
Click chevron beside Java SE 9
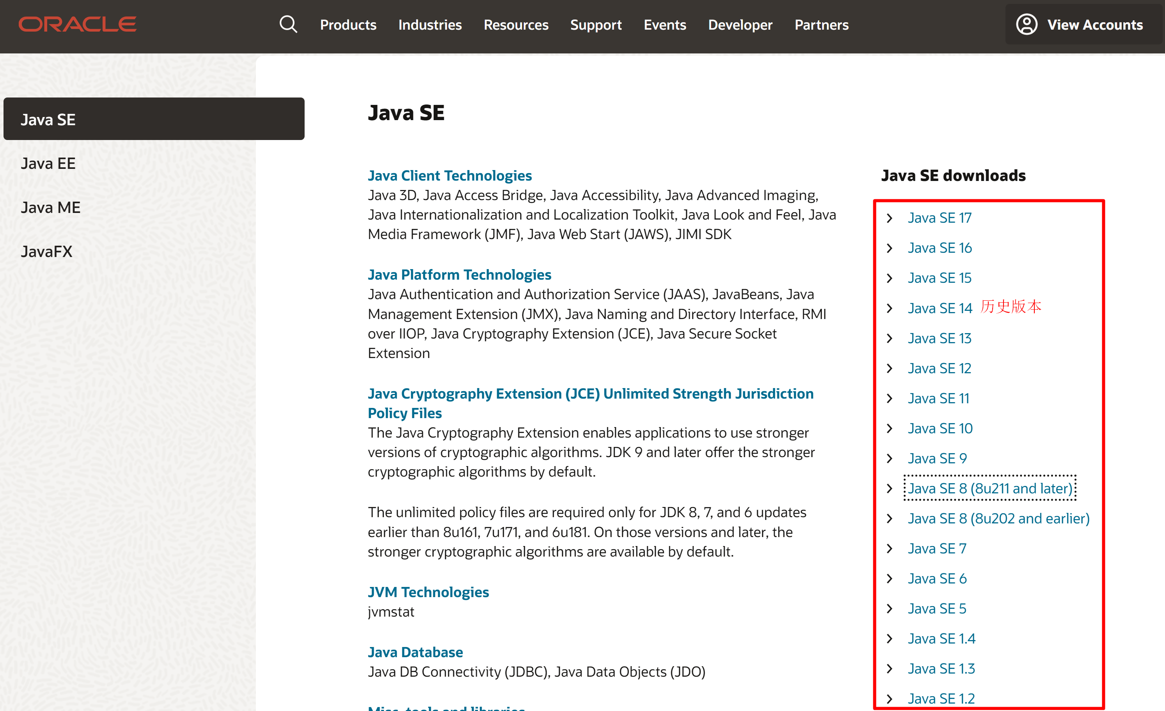(x=889, y=459)
